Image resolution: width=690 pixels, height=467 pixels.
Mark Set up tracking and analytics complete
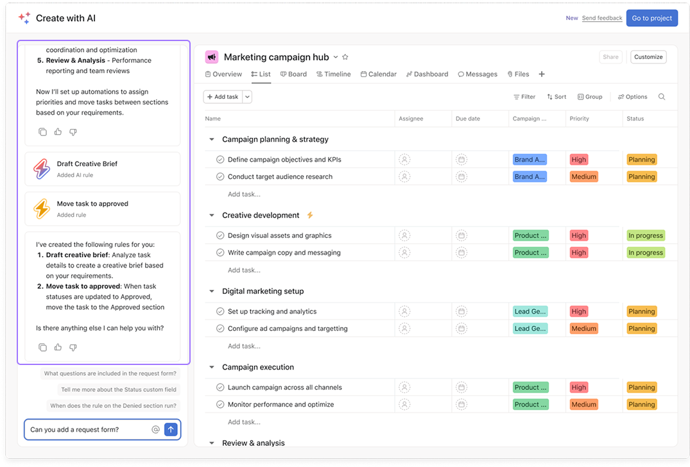(x=220, y=312)
